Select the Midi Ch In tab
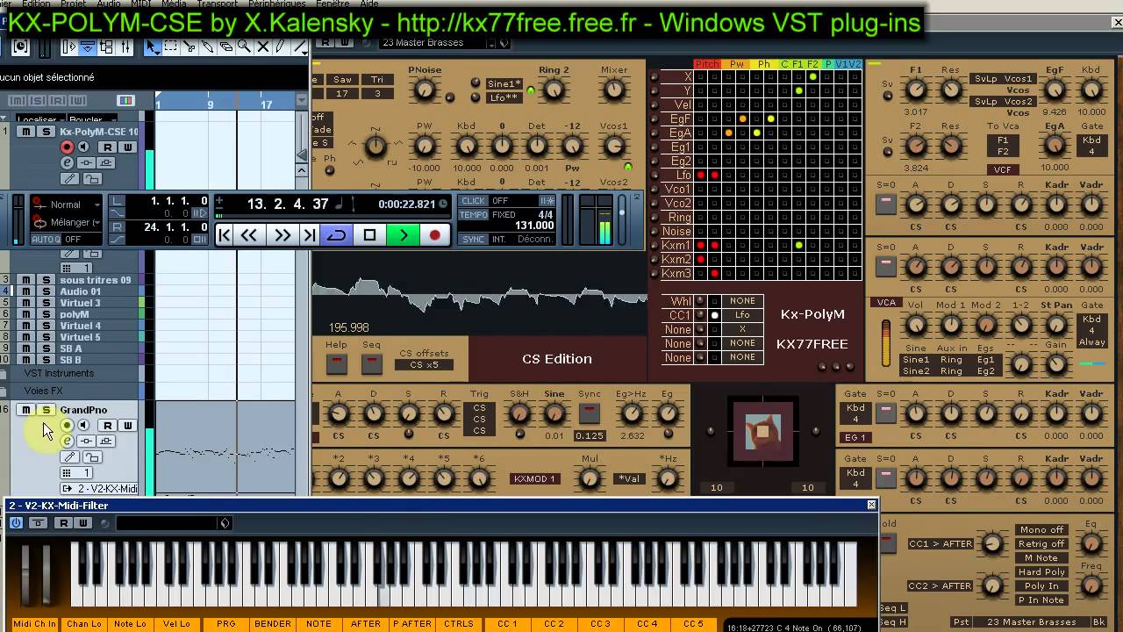Screen dimensions: 1123x632 pos(34,624)
